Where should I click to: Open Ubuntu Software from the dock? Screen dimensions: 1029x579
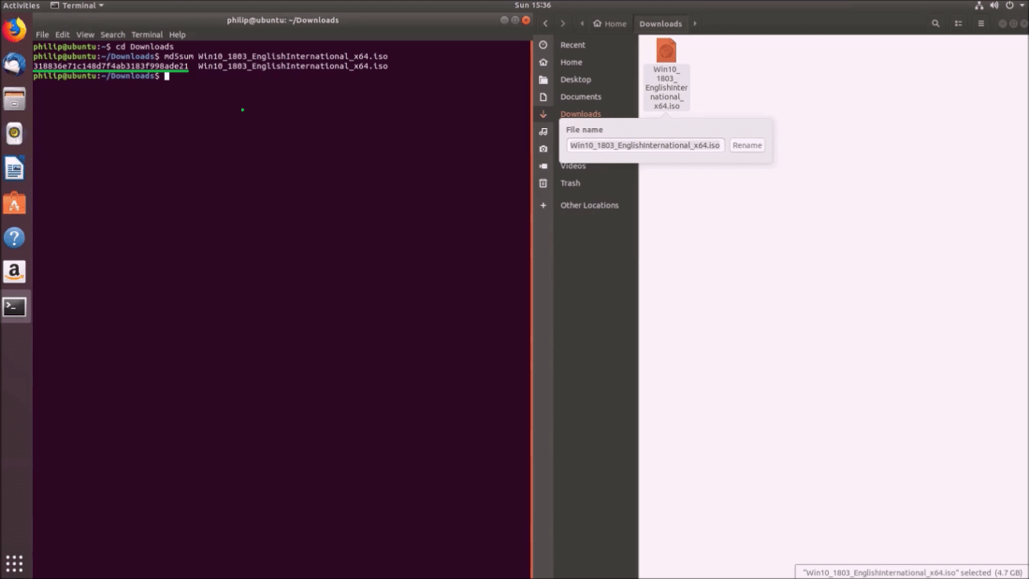[x=14, y=203]
